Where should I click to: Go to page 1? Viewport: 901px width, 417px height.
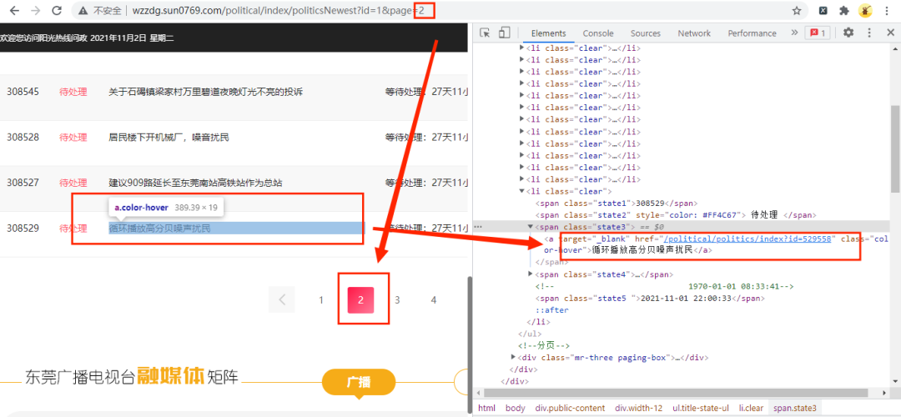(321, 300)
